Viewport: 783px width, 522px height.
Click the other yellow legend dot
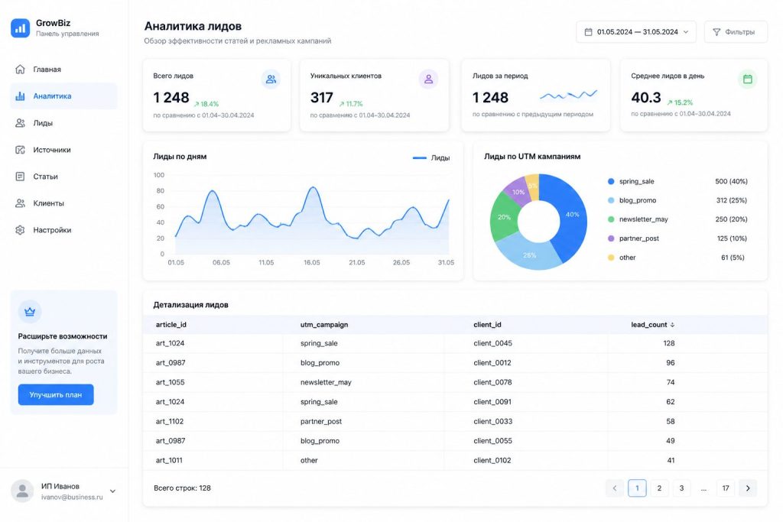click(x=611, y=258)
